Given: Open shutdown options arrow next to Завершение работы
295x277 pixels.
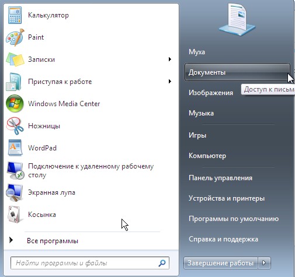Looking at the screenshot, I should [265, 263].
